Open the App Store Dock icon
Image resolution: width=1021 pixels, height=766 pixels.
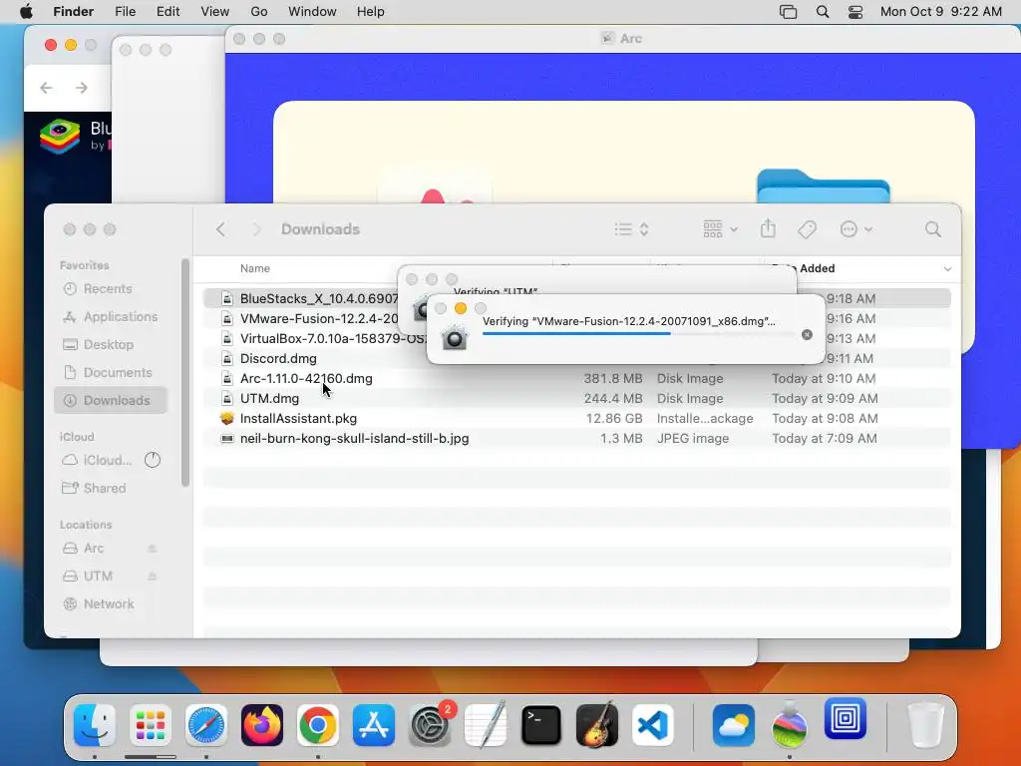374,725
